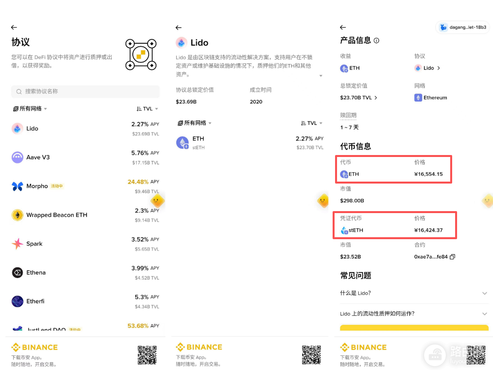Image resolution: width=493 pixels, height=375 pixels.
Task: Go back from the 产品信息 screen
Action: tap(343, 28)
